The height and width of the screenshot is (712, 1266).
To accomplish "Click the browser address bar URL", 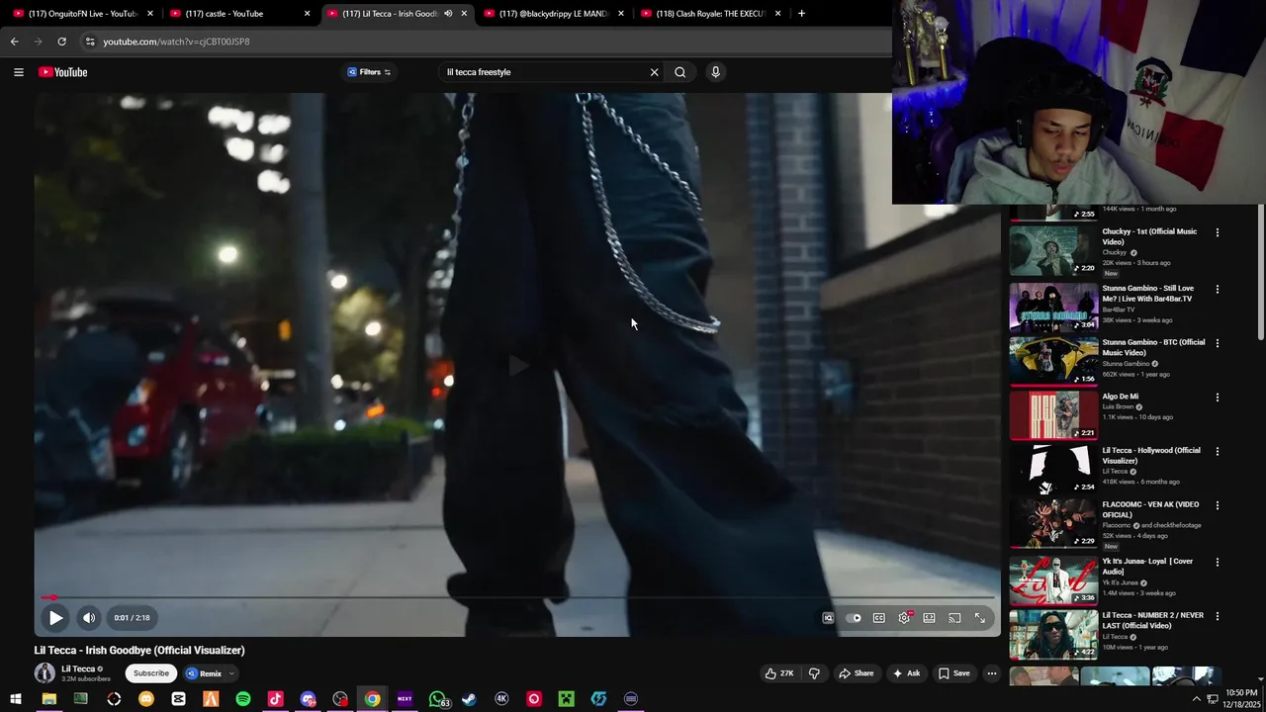I will coord(176,42).
